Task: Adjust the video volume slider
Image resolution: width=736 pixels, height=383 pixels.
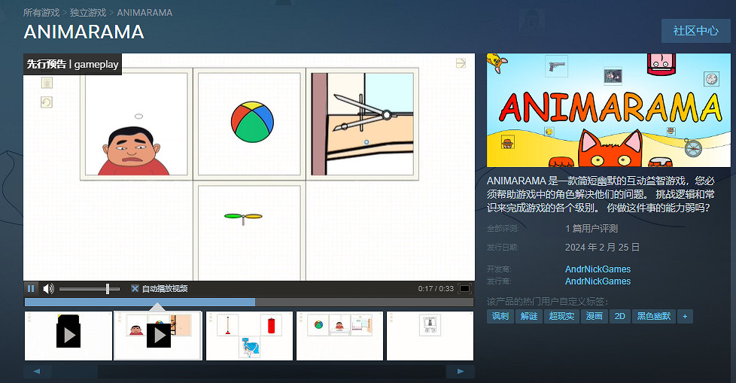Action: click(x=90, y=289)
